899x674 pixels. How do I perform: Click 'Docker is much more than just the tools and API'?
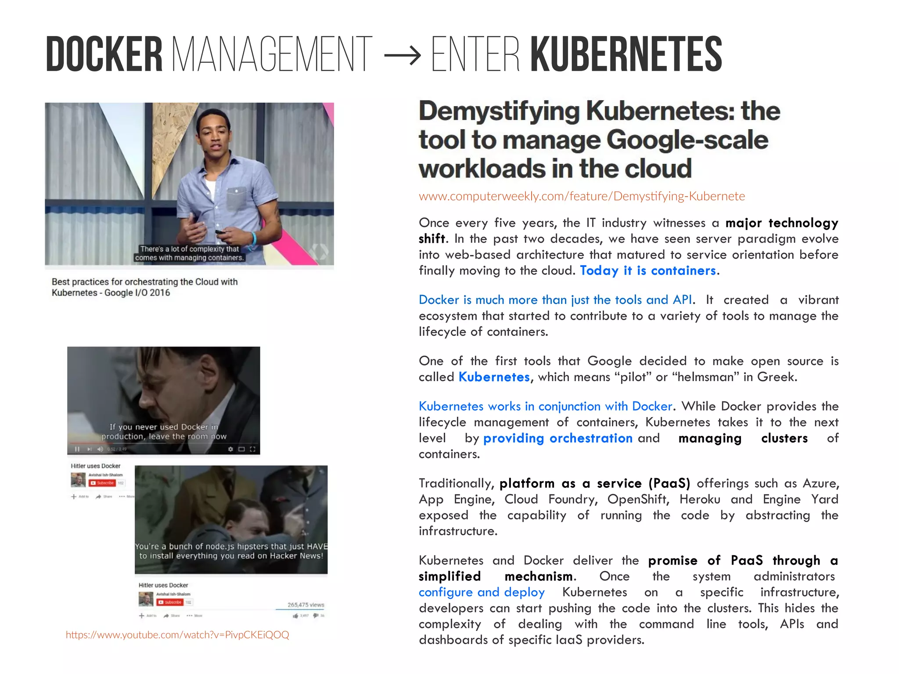555,300
